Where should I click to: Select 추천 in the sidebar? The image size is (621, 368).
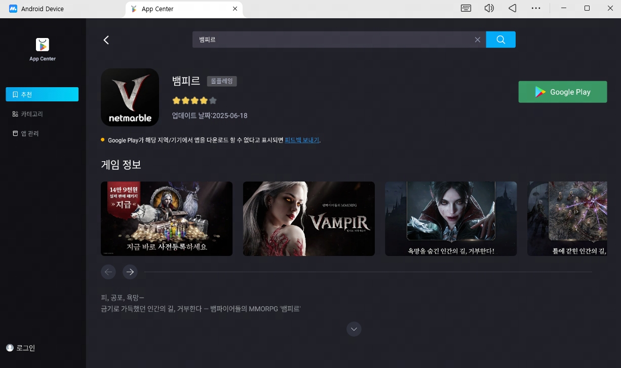coord(42,94)
